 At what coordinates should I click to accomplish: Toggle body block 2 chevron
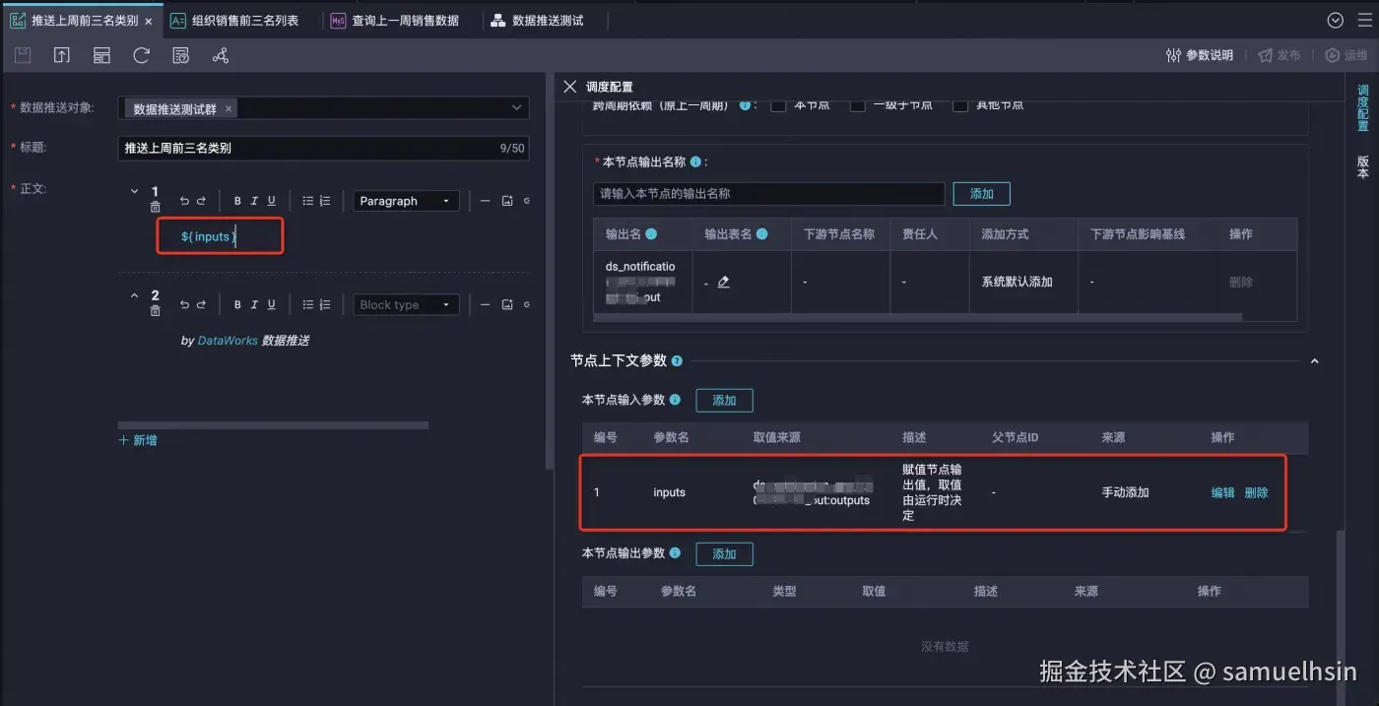(x=135, y=295)
